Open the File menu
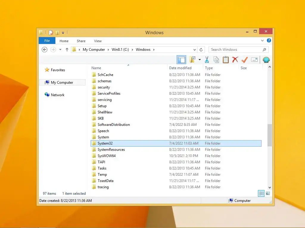The height and width of the screenshot is (228, 305). click(47, 41)
